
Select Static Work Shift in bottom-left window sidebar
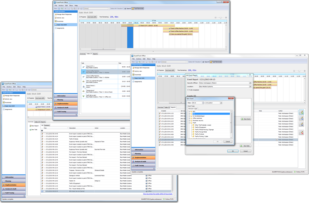tap(13, 106)
